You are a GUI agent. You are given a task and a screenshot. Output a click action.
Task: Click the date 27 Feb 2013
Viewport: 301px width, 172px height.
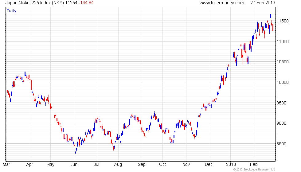263,3
